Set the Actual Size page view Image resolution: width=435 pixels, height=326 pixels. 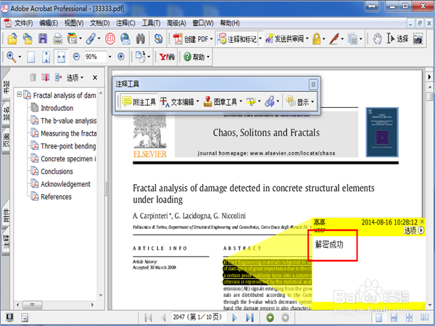point(30,57)
